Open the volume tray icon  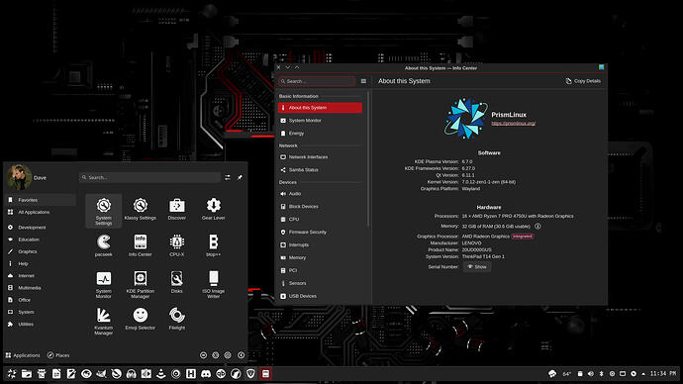(591, 373)
